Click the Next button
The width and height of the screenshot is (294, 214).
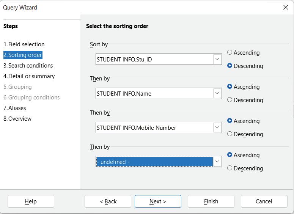click(158, 201)
